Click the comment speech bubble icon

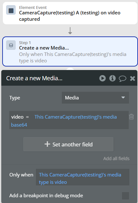coord(122,78)
